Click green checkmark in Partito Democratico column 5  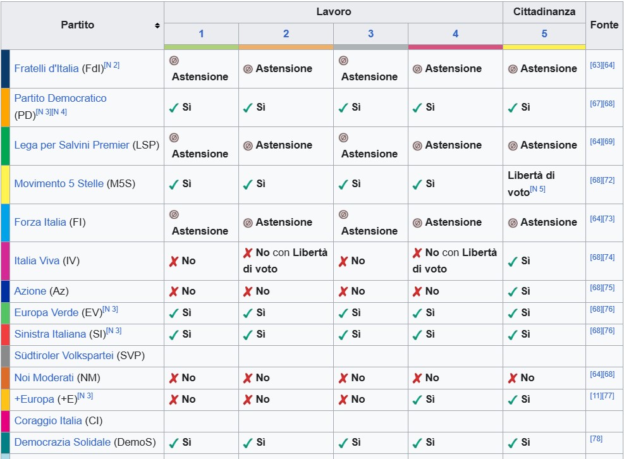(513, 107)
